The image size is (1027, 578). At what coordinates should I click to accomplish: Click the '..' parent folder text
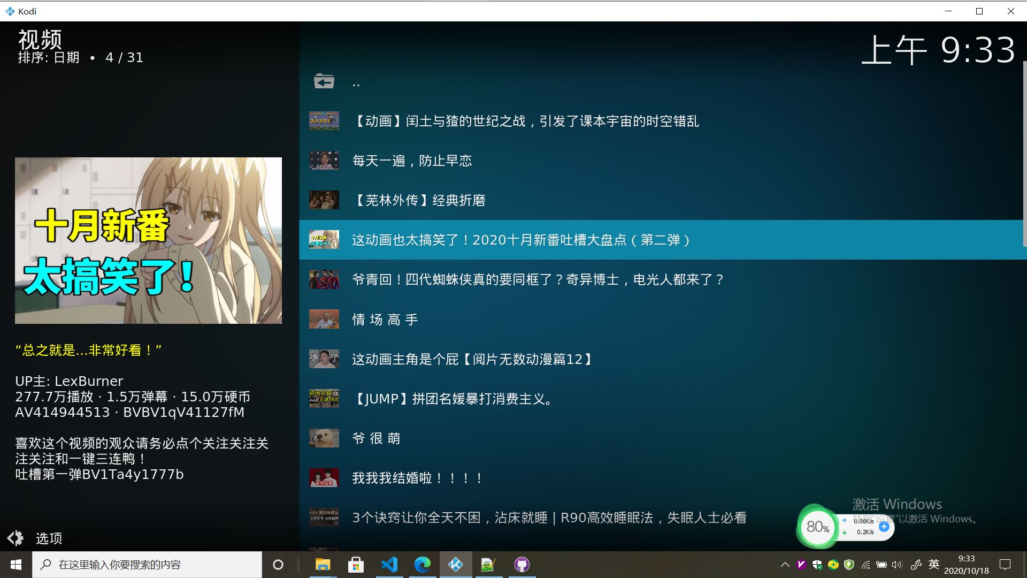click(356, 83)
